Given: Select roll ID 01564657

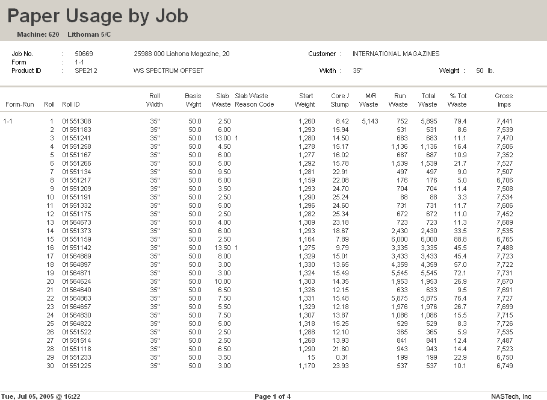Looking at the screenshot, I should point(77,307).
